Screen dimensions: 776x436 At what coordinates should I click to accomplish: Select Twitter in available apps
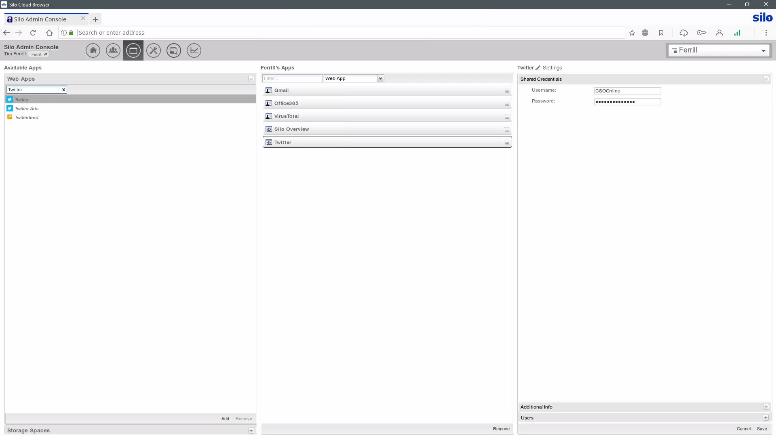131,99
